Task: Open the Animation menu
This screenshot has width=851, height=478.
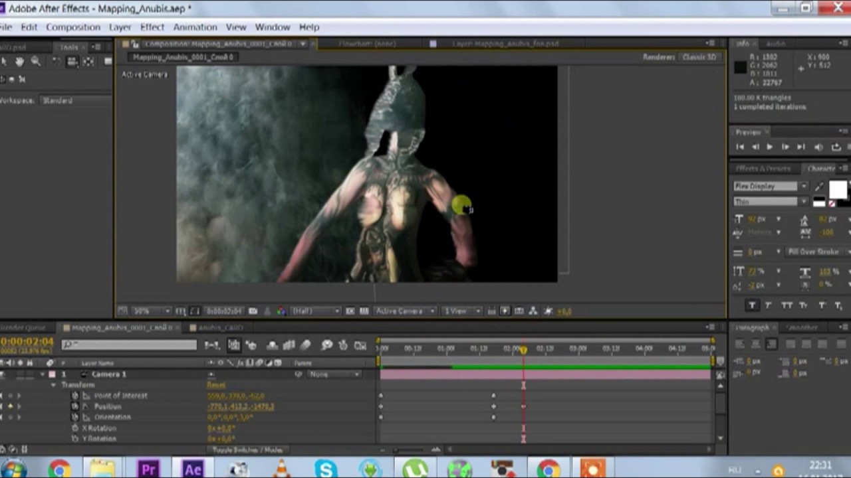Action: click(195, 27)
